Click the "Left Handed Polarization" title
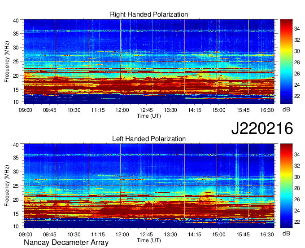 coord(149,139)
